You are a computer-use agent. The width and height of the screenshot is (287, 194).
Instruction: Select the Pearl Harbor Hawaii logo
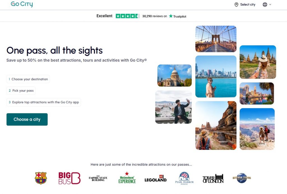click(184, 178)
